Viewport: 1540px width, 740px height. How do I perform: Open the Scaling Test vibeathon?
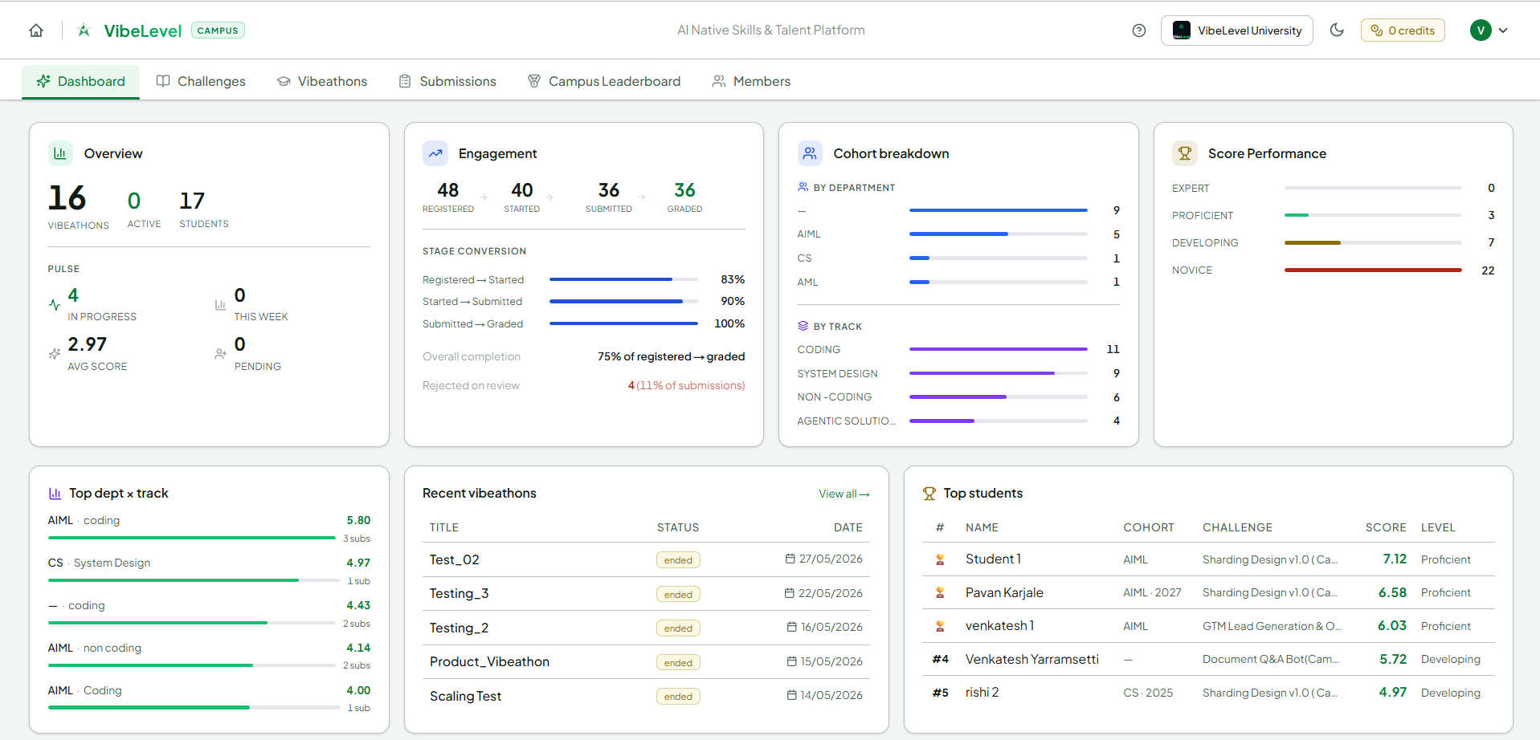click(x=646, y=696)
